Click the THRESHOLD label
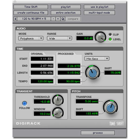This screenshot has height=139, width=139. (42, 97)
